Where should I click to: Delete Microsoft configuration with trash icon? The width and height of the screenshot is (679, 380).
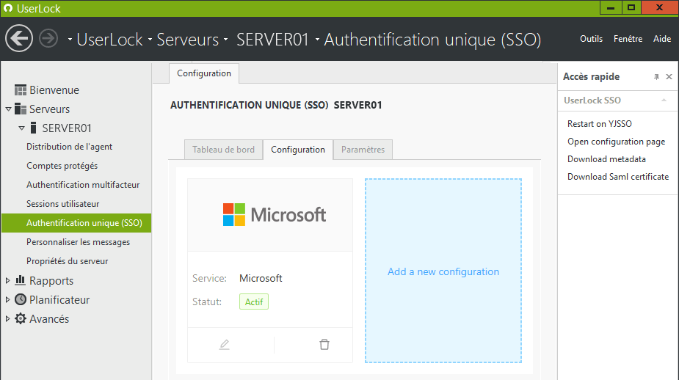324,345
